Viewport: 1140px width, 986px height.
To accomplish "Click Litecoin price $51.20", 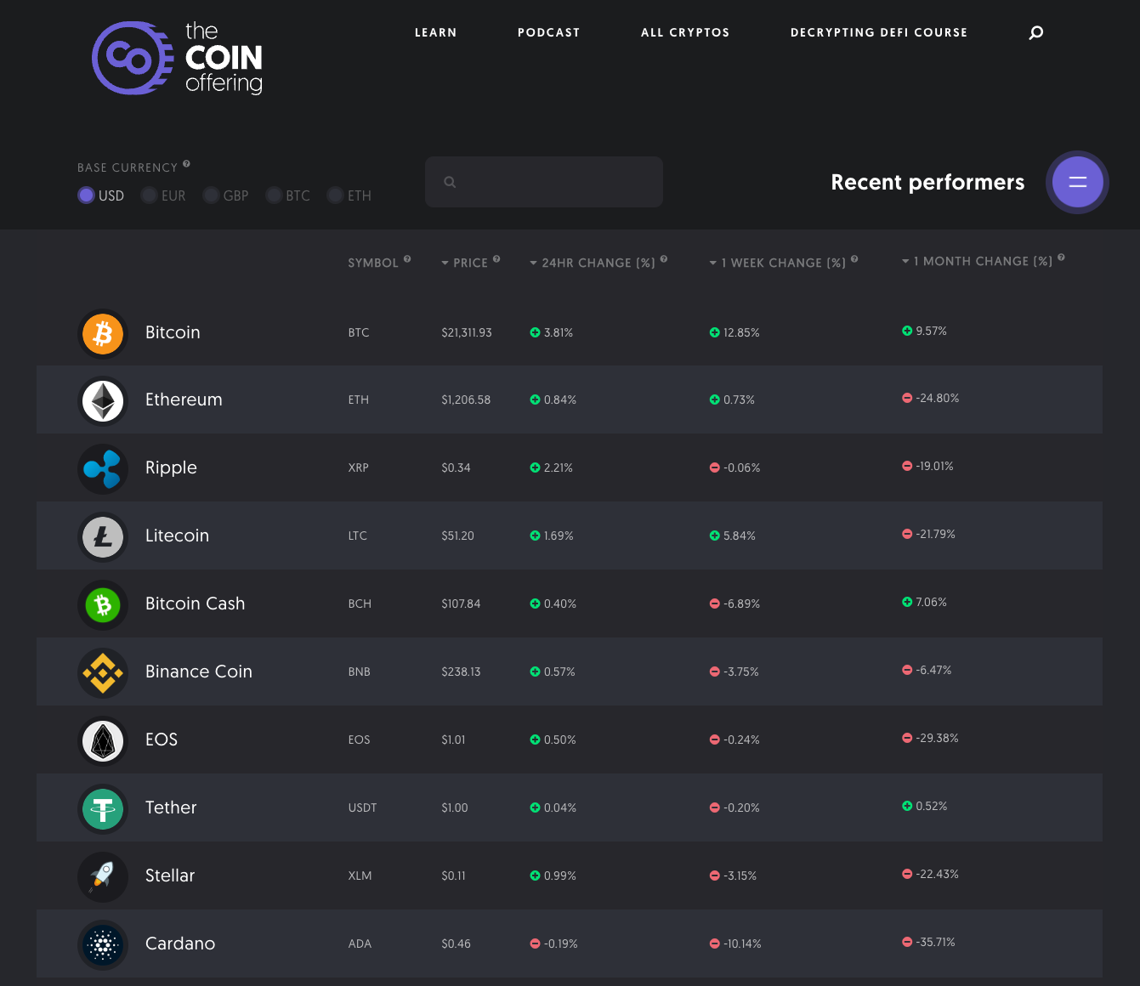I will tap(457, 535).
